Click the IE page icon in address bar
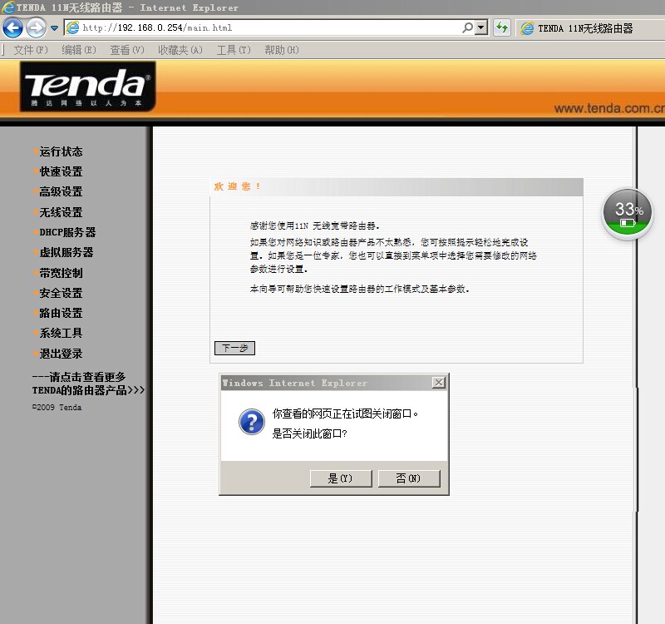 (73, 27)
